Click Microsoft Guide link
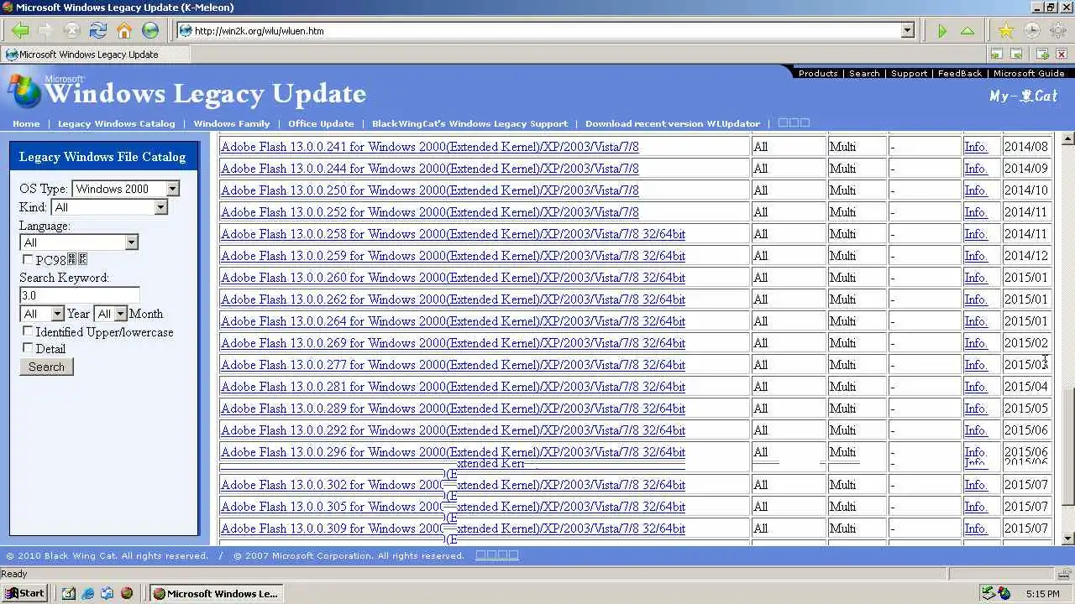Image resolution: width=1075 pixels, height=604 pixels. (x=1029, y=73)
